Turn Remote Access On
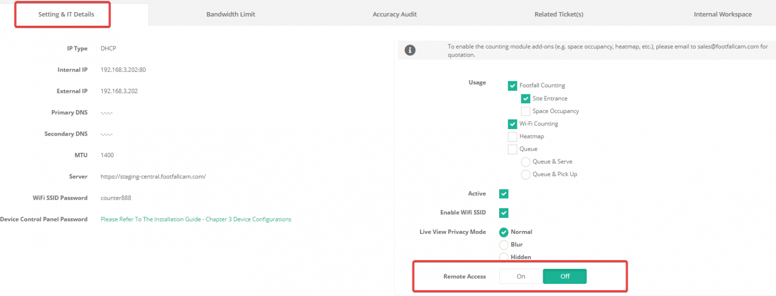Viewport: 776px width, 296px height. 521,276
